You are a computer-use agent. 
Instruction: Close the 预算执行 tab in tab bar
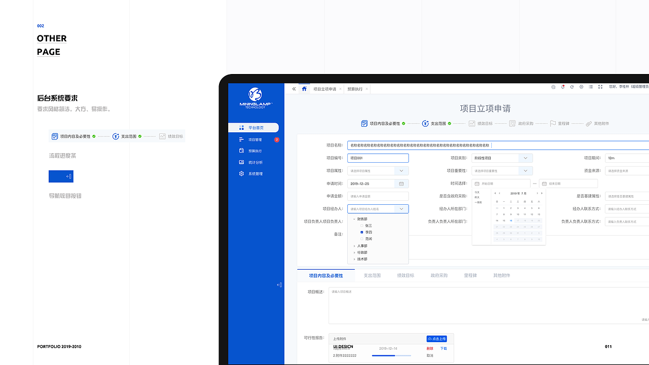click(x=367, y=89)
